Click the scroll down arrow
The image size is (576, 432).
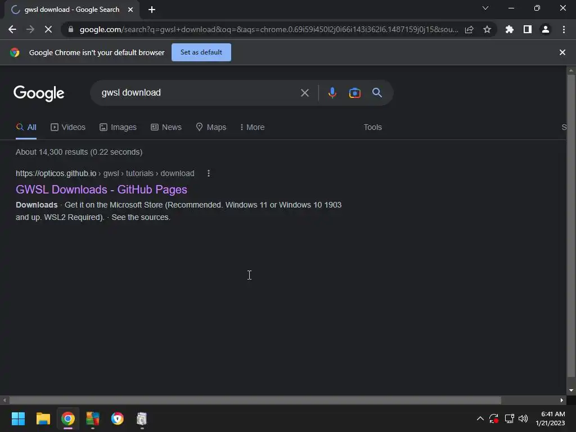[571, 390]
